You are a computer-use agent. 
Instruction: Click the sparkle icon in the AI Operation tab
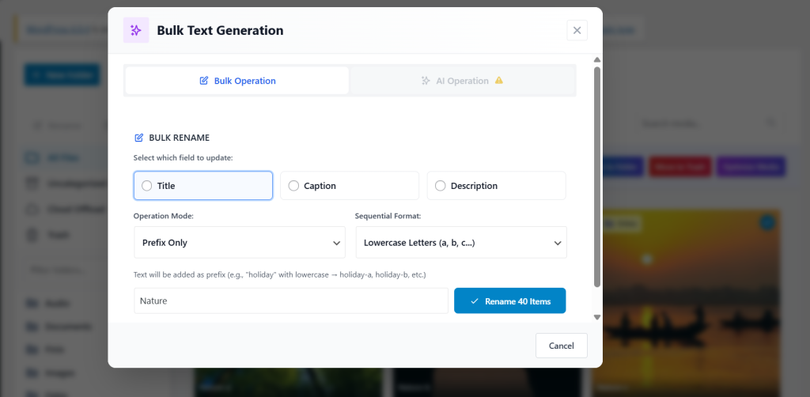point(426,81)
